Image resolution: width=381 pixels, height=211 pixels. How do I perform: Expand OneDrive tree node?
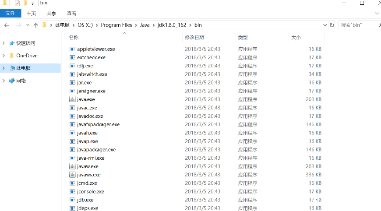coord(4,56)
